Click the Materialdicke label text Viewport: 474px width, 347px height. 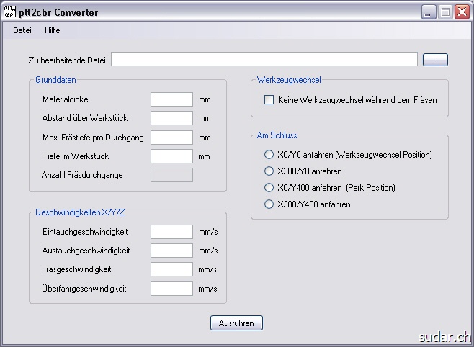point(66,99)
